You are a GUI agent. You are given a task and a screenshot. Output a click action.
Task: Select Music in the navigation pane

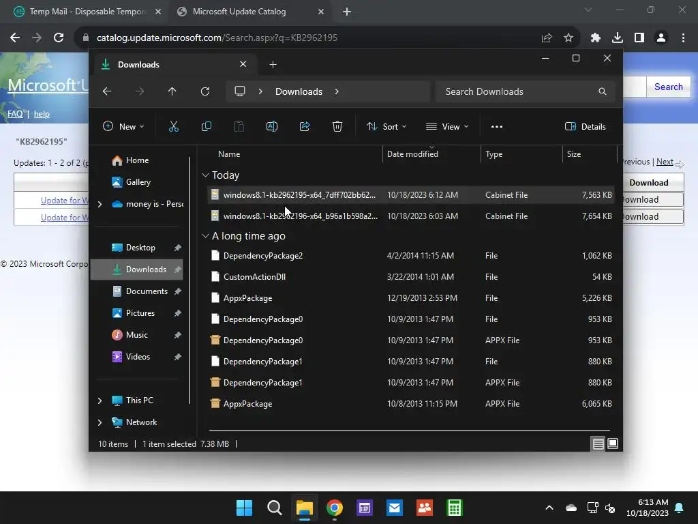coord(136,335)
